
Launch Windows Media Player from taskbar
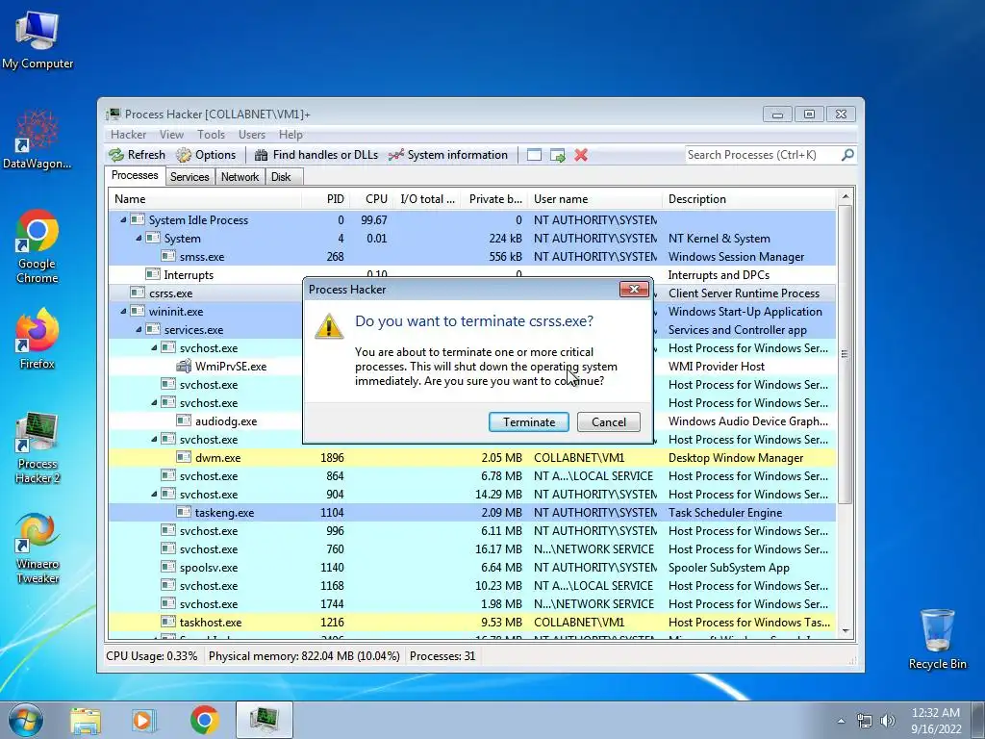[x=144, y=720]
